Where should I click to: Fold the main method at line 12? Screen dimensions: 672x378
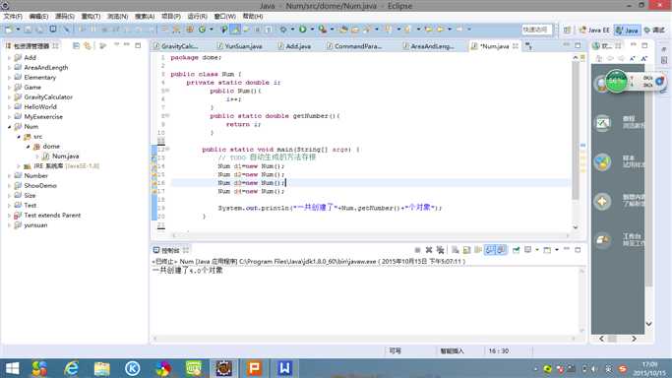(167, 150)
